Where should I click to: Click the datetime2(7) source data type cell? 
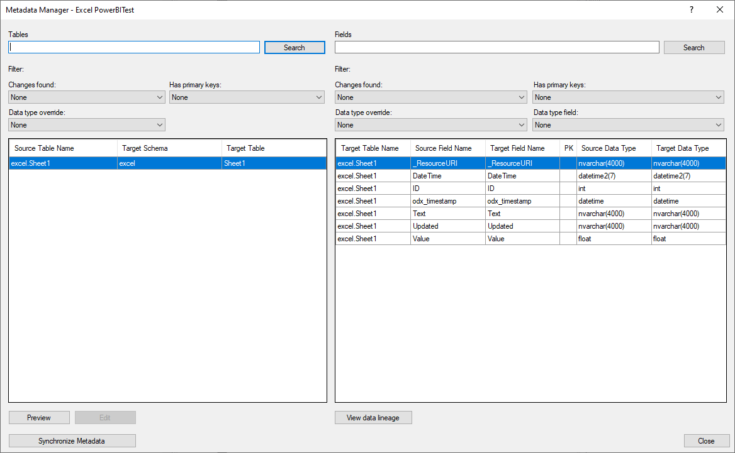tap(614, 176)
